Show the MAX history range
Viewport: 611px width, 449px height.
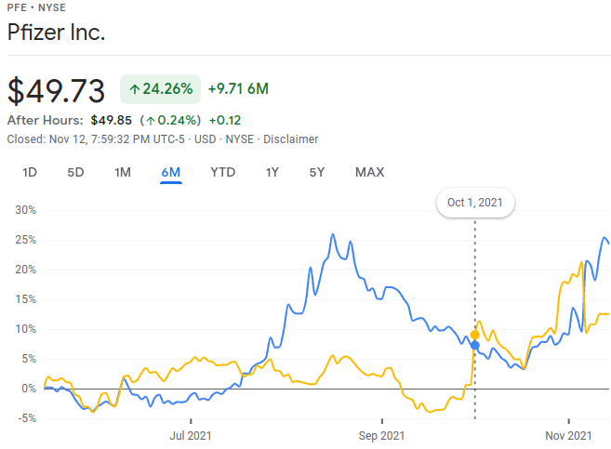(x=369, y=172)
